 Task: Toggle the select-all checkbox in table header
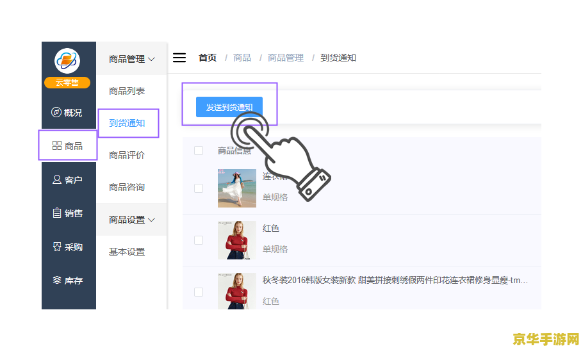[199, 151]
